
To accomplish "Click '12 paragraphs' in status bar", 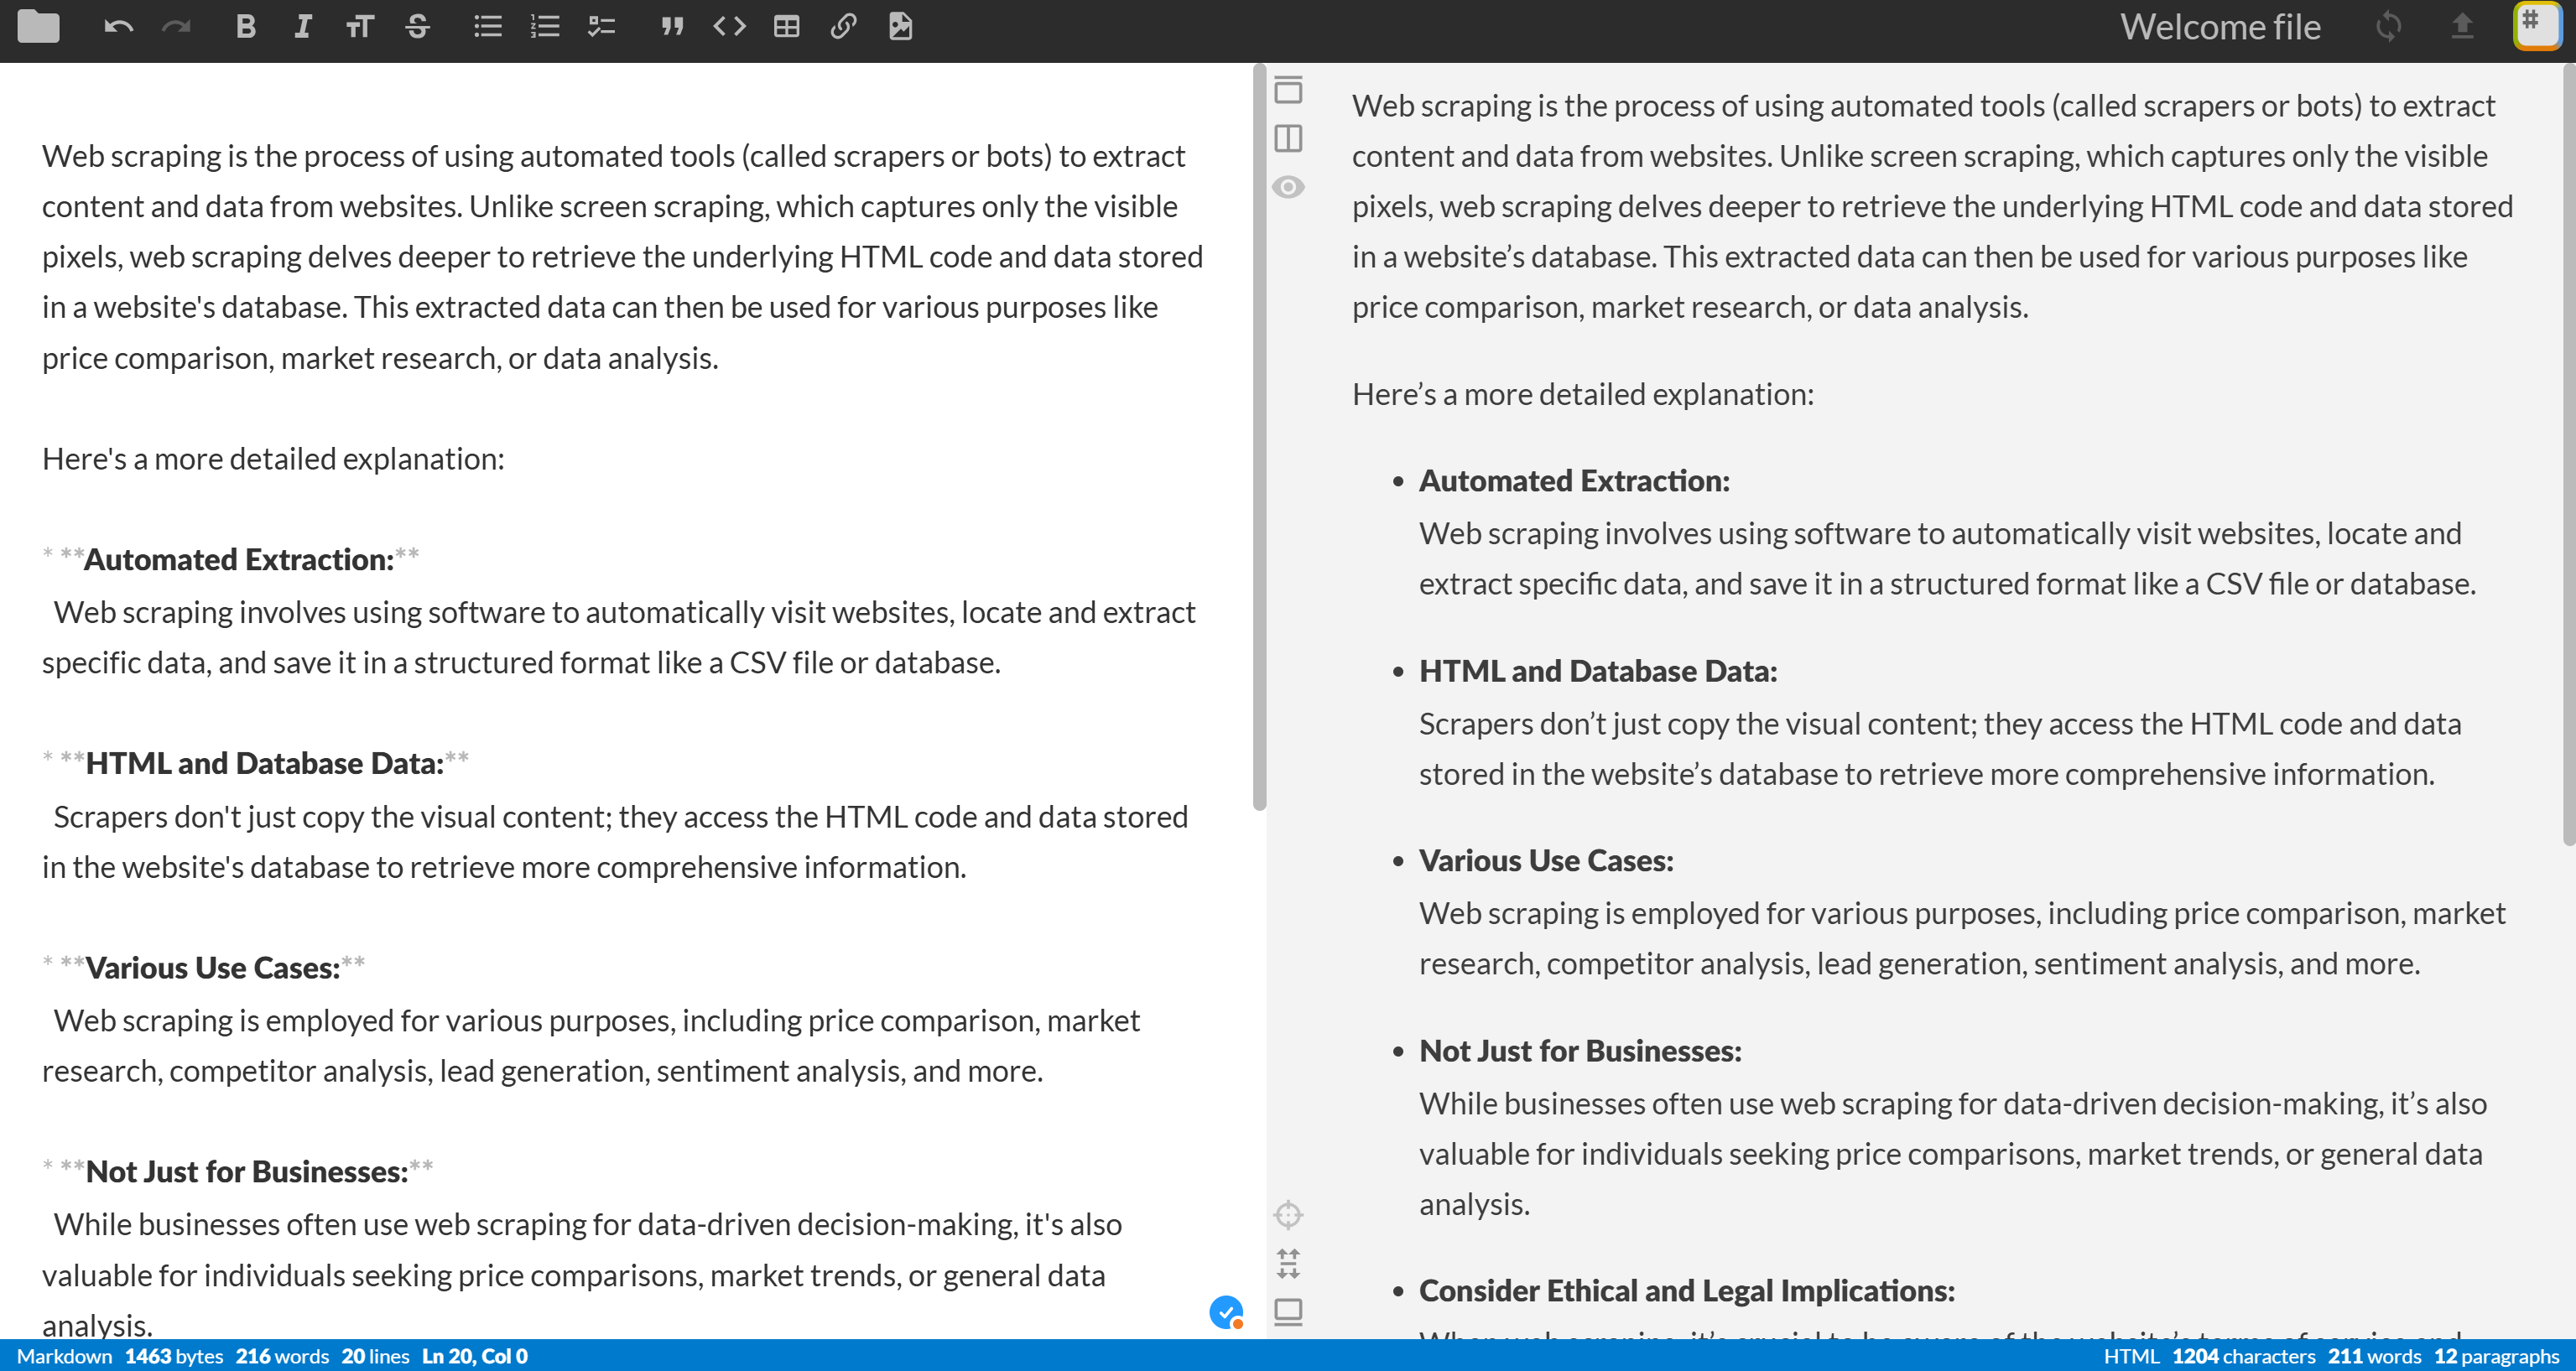I will point(2496,1356).
